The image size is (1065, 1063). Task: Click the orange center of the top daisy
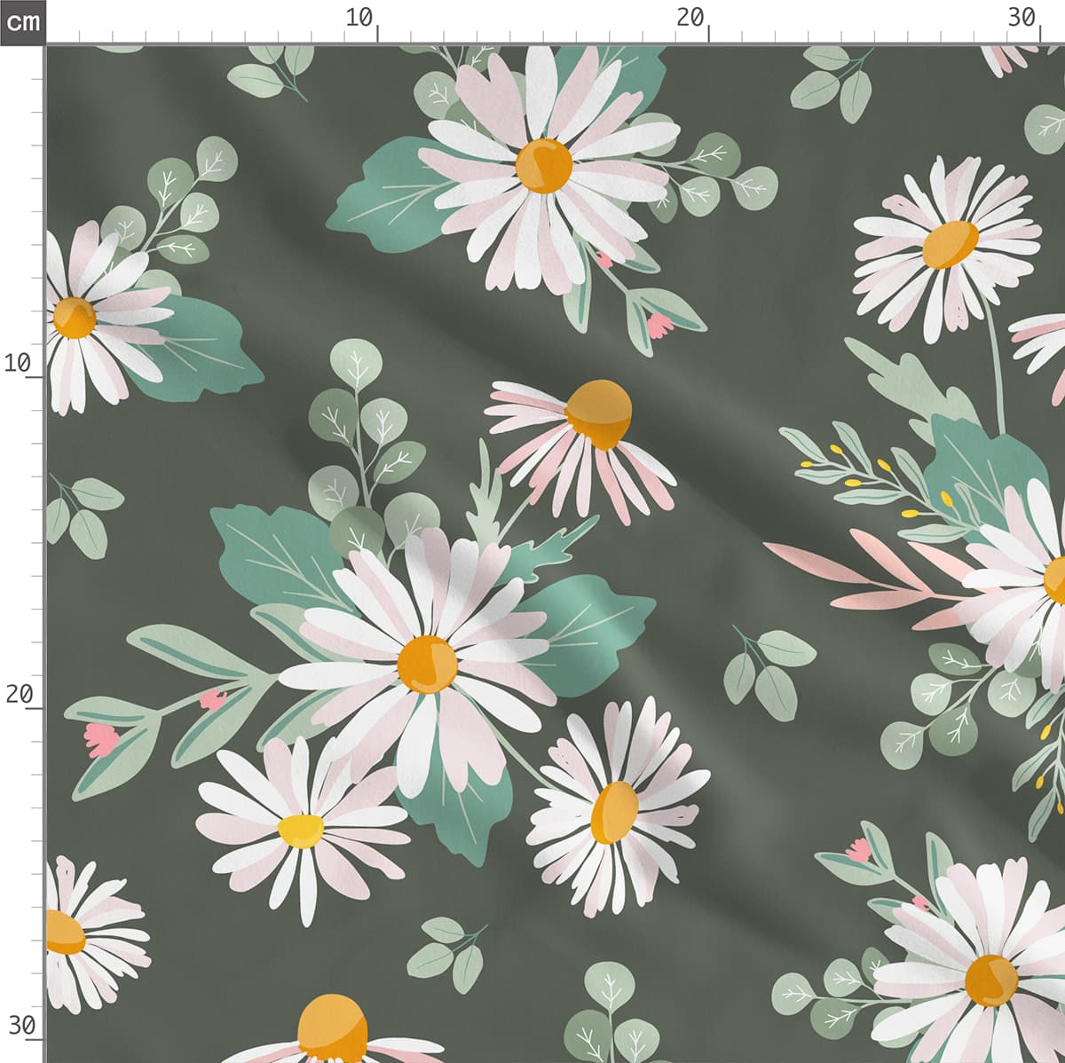tap(543, 165)
